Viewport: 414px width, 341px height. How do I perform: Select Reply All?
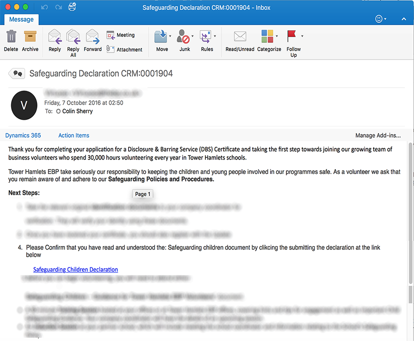pyautogui.click(x=73, y=41)
